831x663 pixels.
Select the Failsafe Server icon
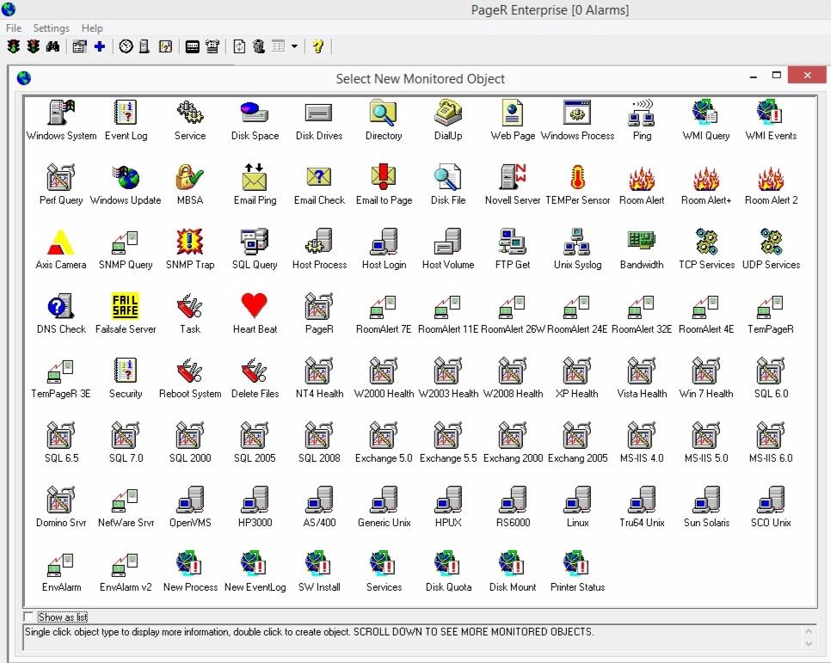click(126, 306)
